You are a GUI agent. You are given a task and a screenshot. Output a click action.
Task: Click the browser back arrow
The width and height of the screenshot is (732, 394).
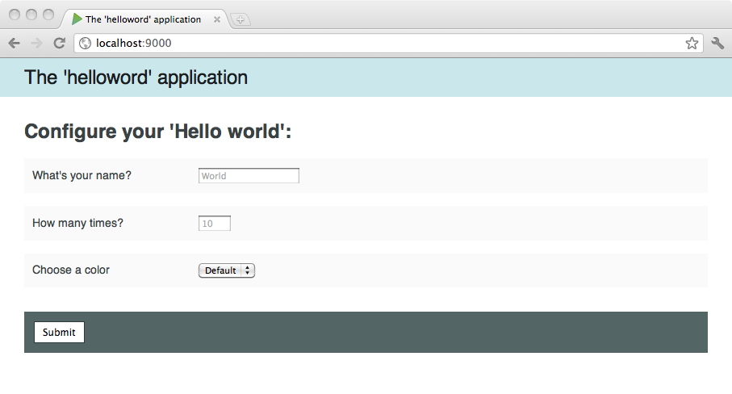pos(14,44)
